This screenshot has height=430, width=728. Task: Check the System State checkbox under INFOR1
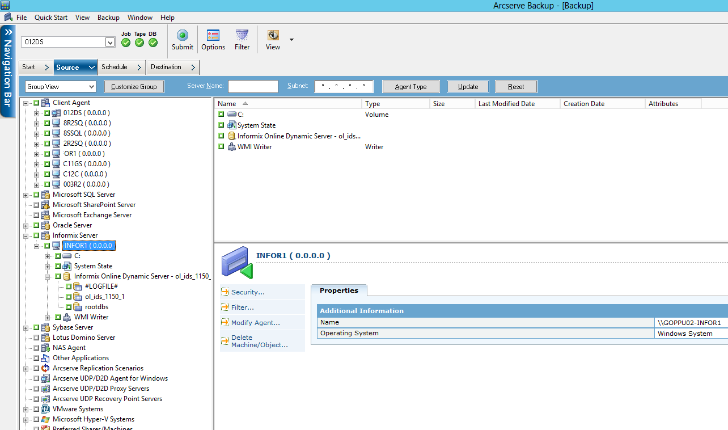click(x=57, y=266)
